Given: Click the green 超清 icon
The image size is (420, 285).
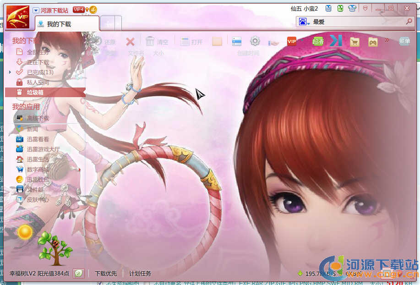Looking at the screenshot, I should click(318, 42).
